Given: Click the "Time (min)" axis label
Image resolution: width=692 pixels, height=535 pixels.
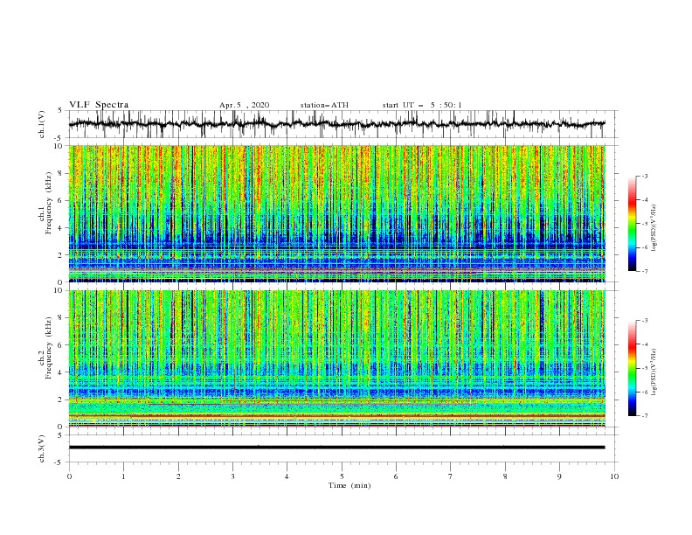Looking at the screenshot, I should (x=349, y=485).
